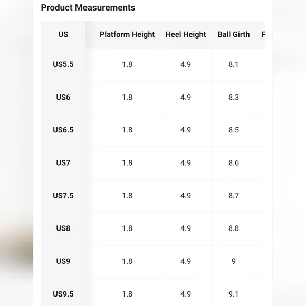Select the US7.5 size row label
Image resolution: width=306 pixels, height=306 pixels.
pos(63,196)
